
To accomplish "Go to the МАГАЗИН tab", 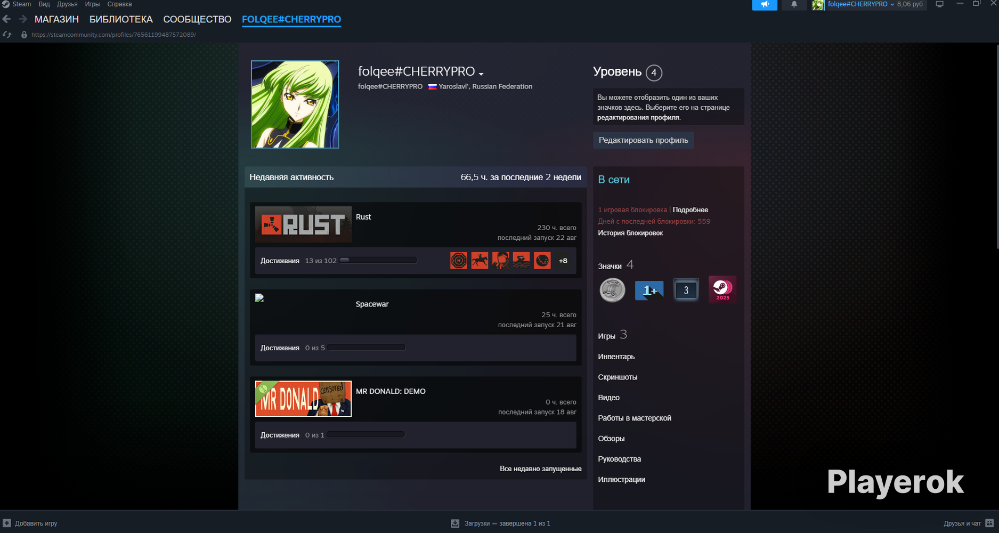I will tap(56, 20).
